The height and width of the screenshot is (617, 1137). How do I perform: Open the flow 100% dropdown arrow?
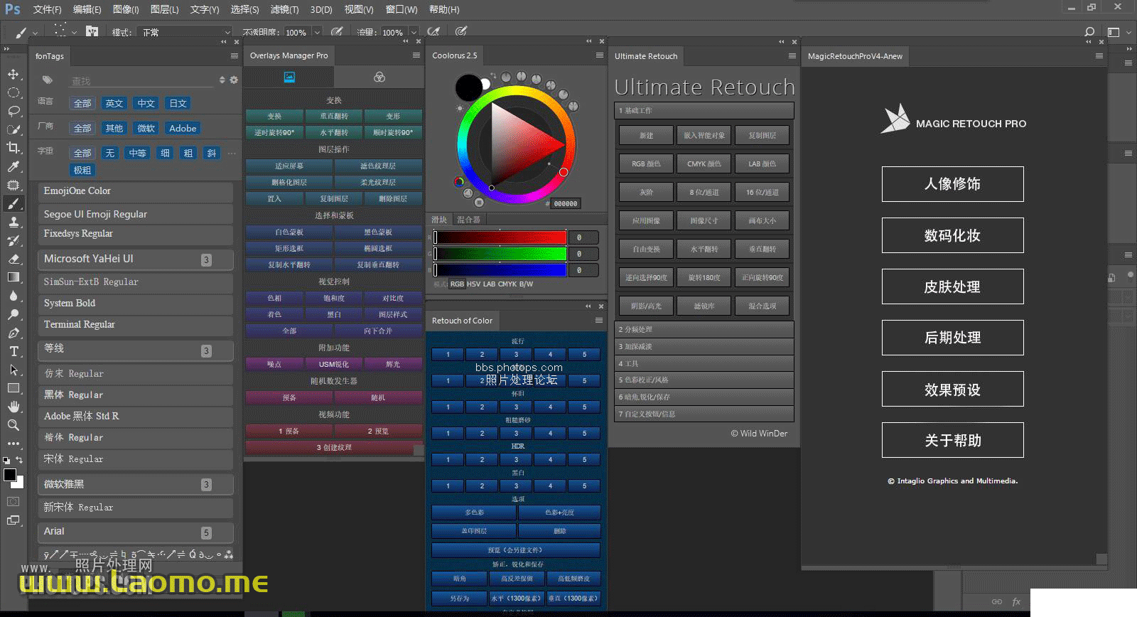coord(415,32)
